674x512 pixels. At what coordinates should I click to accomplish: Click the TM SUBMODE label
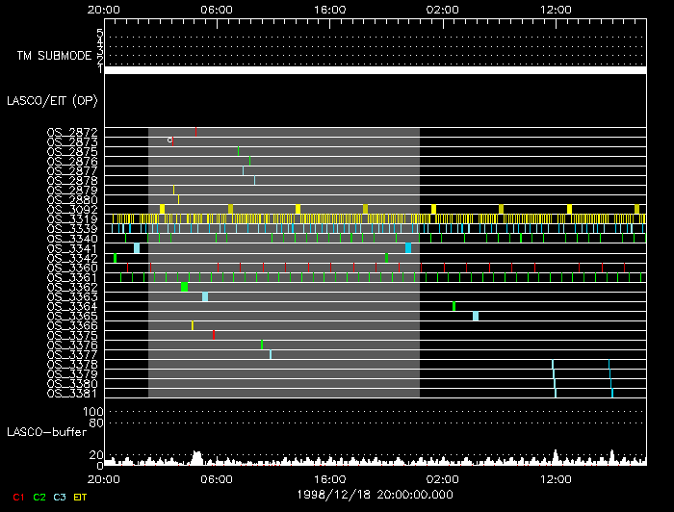[x=54, y=55]
